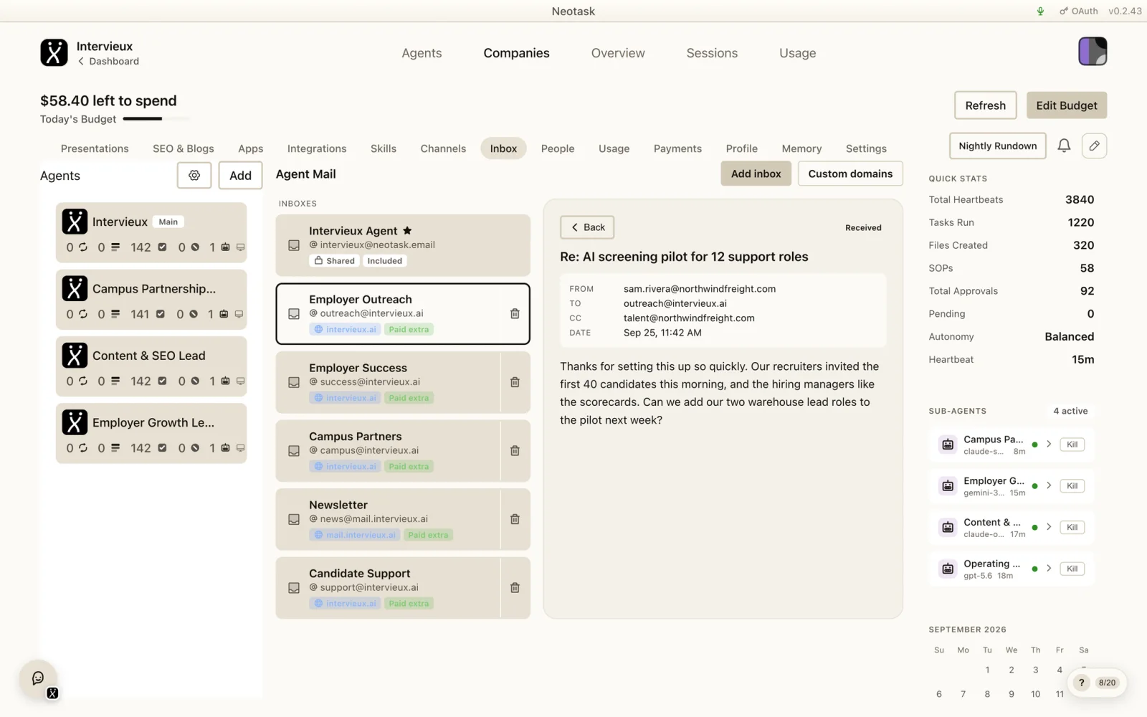The width and height of the screenshot is (1147, 717).
Task: Click the Refresh button
Action: (985, 105)
